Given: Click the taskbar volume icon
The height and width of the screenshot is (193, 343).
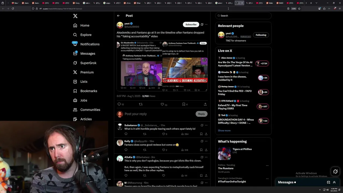Looking at the screenshot, I should (327, 190).
